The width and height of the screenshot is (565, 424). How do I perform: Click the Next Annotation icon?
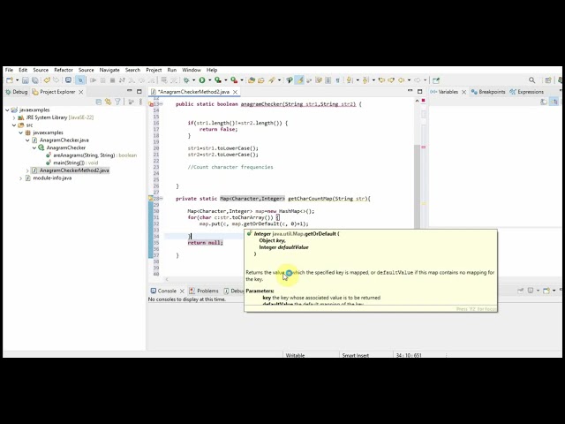(350, 80)
